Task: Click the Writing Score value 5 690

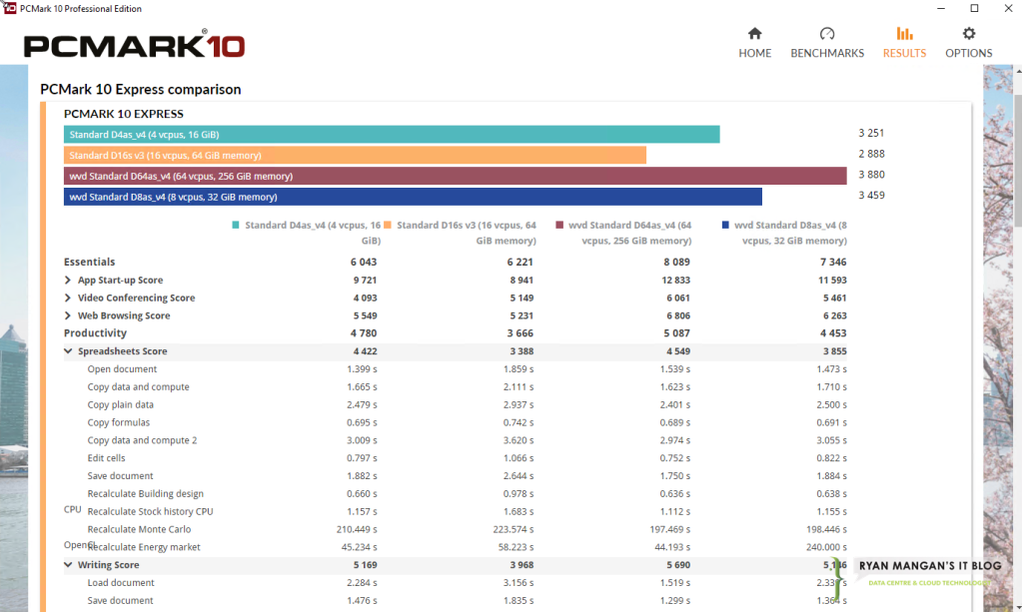Action: pyautogui.click(x=678, y=564)
